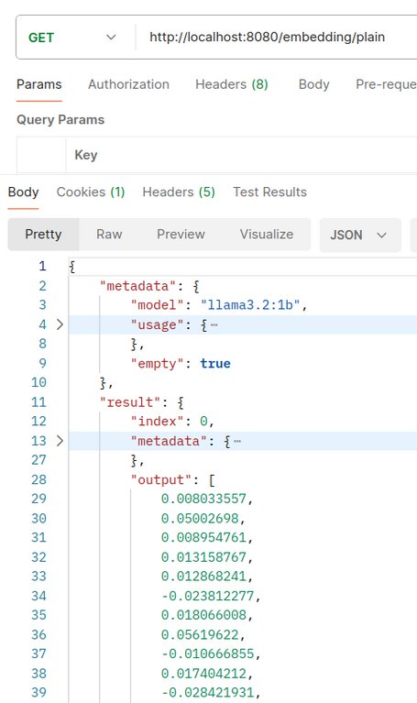The image size is (417, 703).
Task: Click the Key column header
Action: click(x=85, y=155)
